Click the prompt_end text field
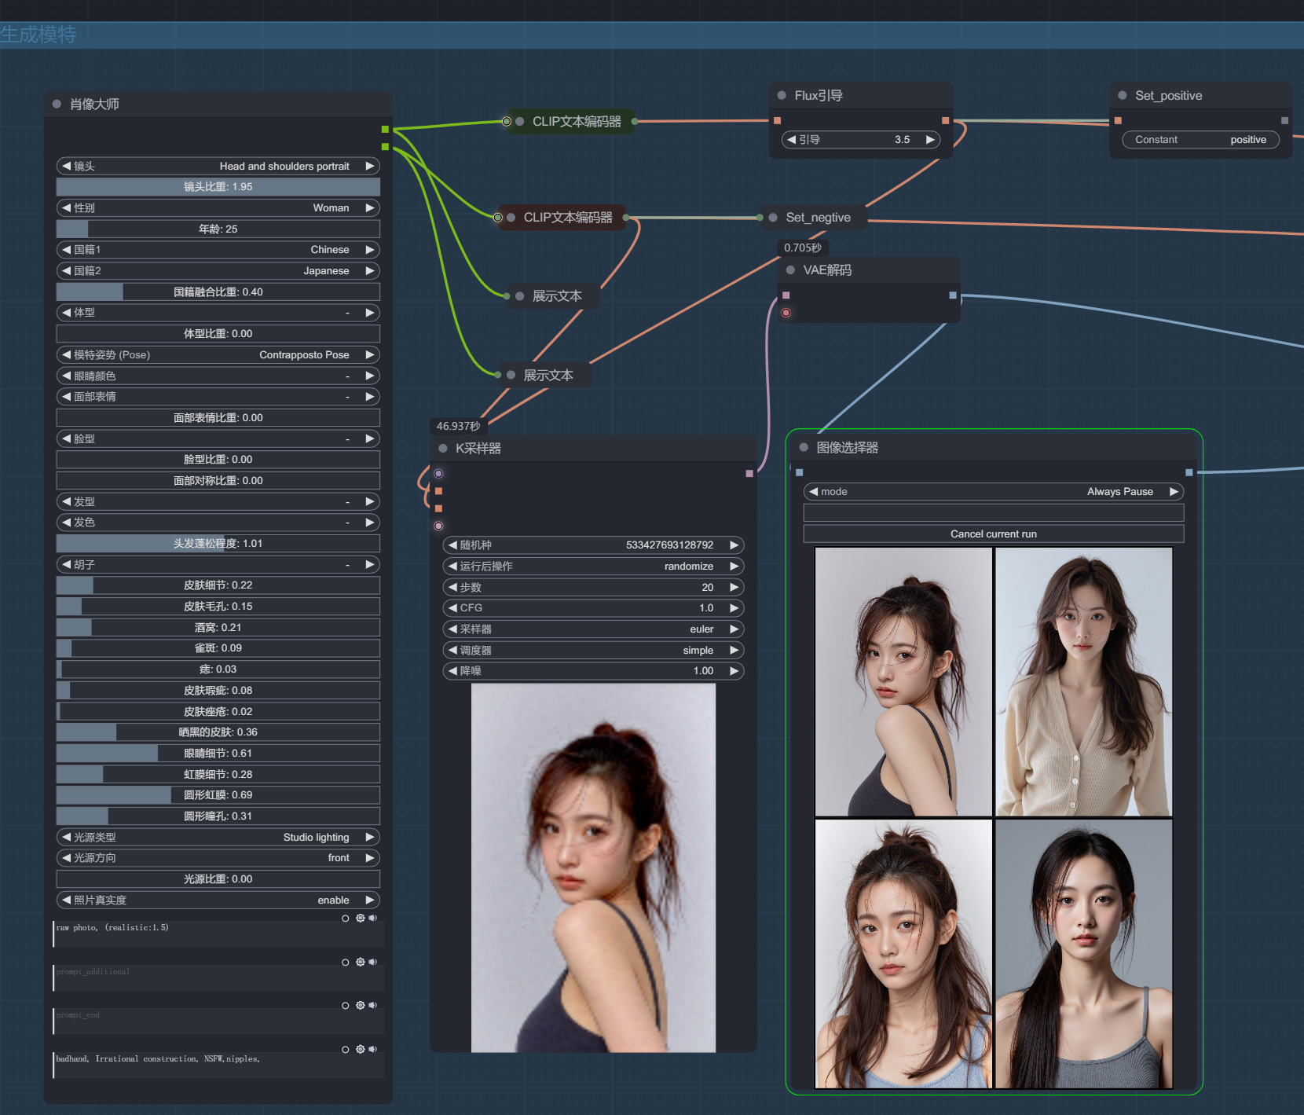The image size is (1304, 1115). pyautogui.click(x=218, y=1021)
